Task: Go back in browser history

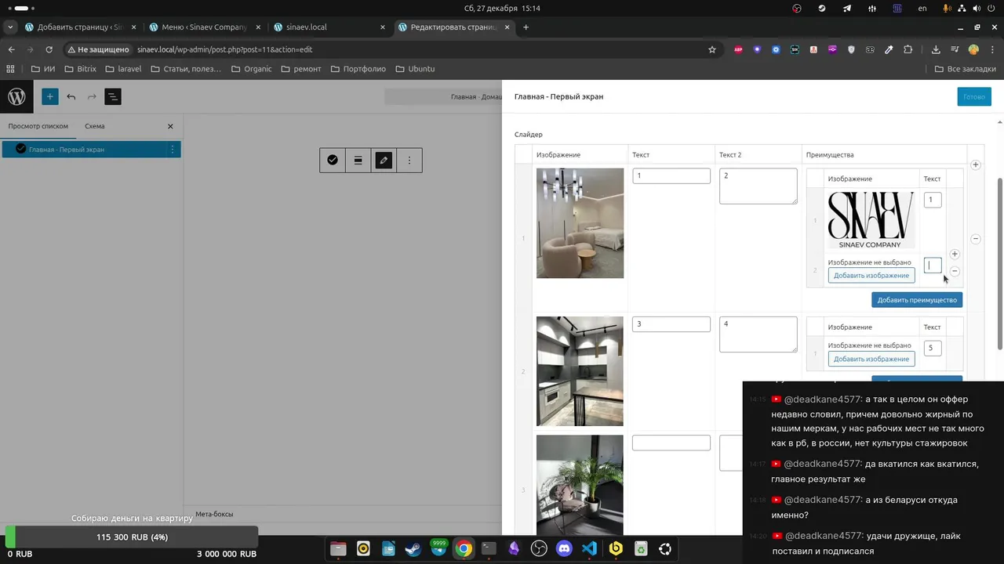Action: click(11, 49)
